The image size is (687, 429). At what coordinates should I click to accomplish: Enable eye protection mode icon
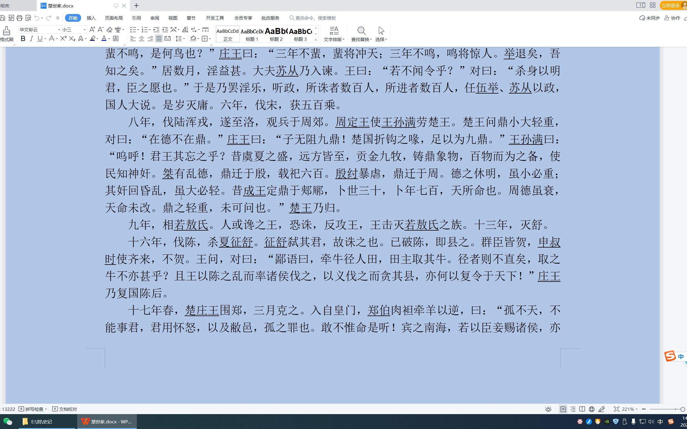(x=548, y=409)
